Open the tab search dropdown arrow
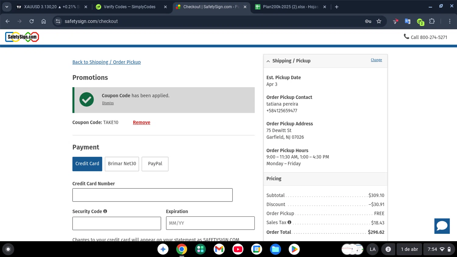This screenshot has height=257, width=457. tap(7, 7)
